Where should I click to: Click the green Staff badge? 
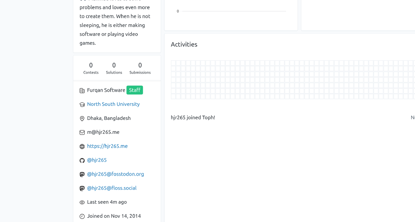point(135,90)
